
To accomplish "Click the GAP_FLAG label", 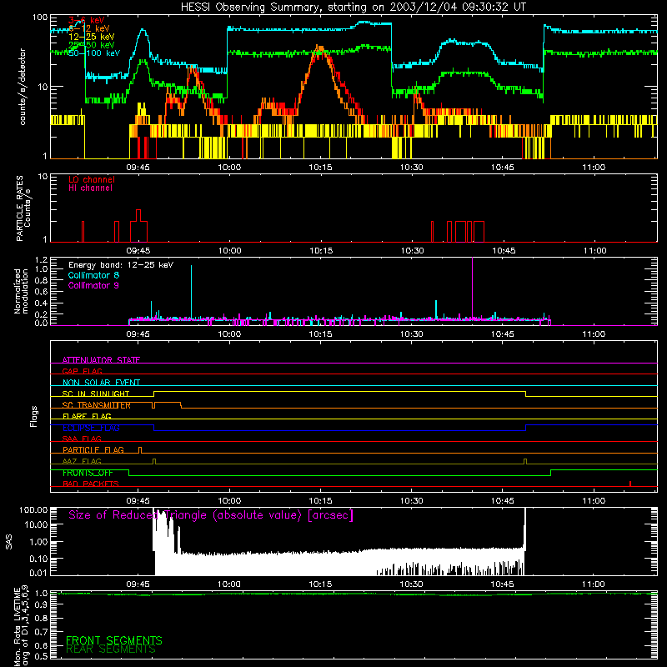I will pyautogui.click(x=82, y=371).
